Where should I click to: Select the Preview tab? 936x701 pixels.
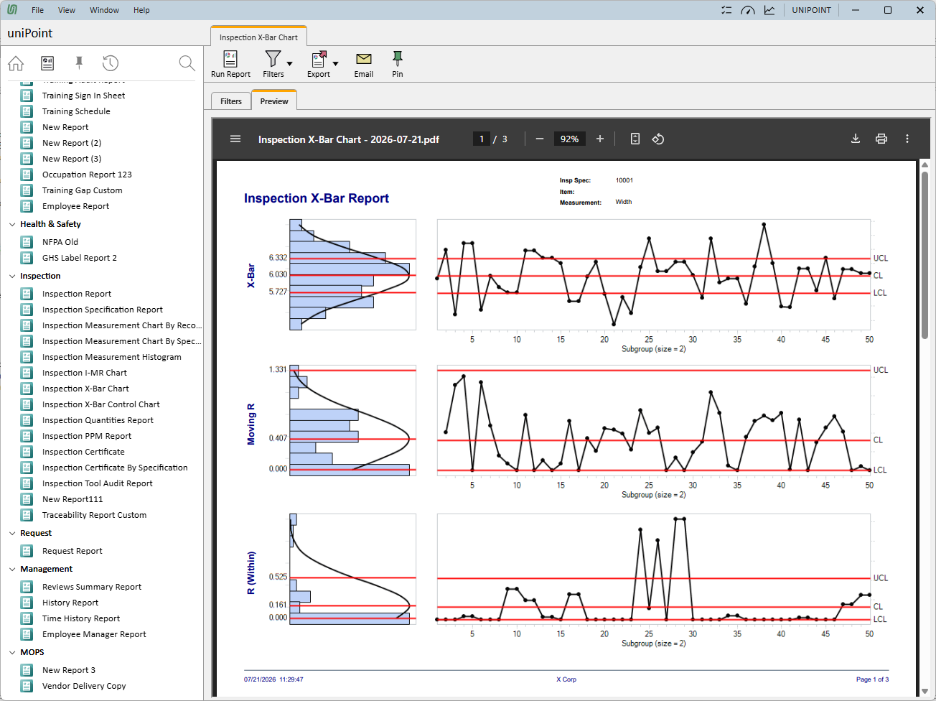tap(274, 101)
